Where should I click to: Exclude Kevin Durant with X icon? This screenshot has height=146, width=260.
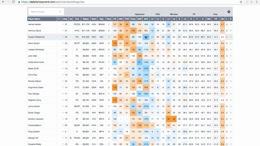pos(231,43)
